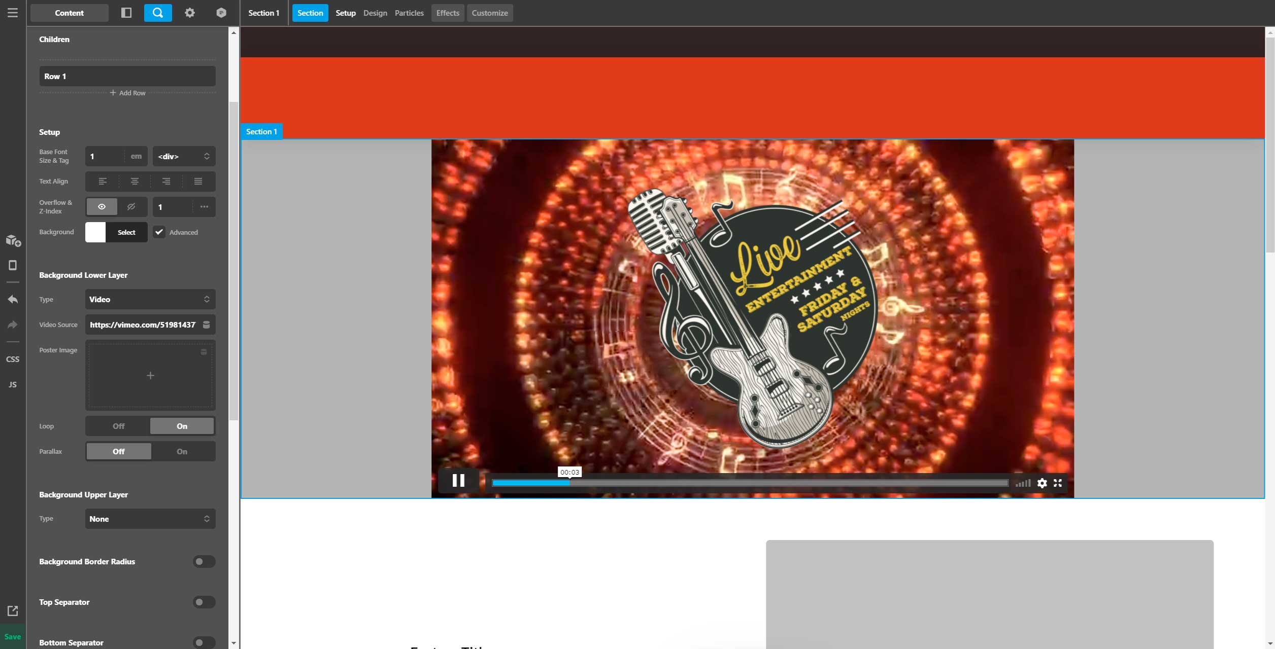
Task: Open the white background color swatch
Action: pos(95,232)
